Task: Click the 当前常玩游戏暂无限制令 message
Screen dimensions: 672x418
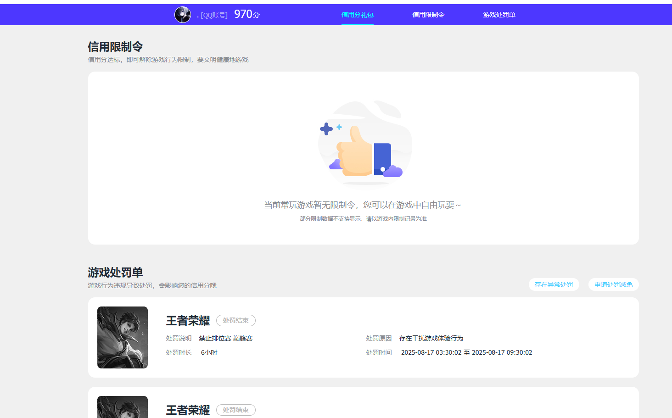Action: click(362, 205)
